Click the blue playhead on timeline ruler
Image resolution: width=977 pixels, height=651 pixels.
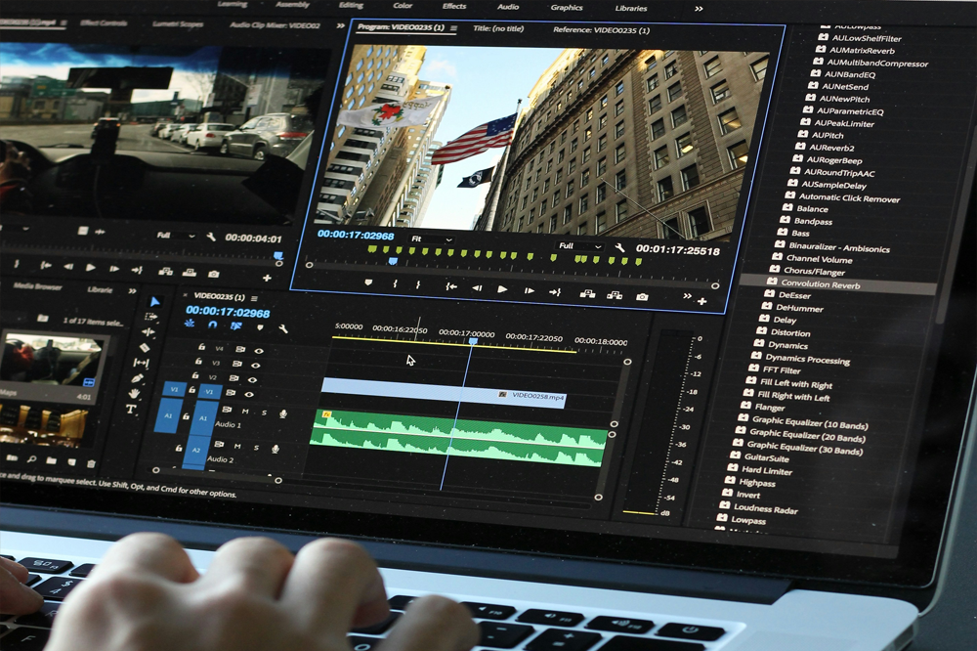(473, 341)
